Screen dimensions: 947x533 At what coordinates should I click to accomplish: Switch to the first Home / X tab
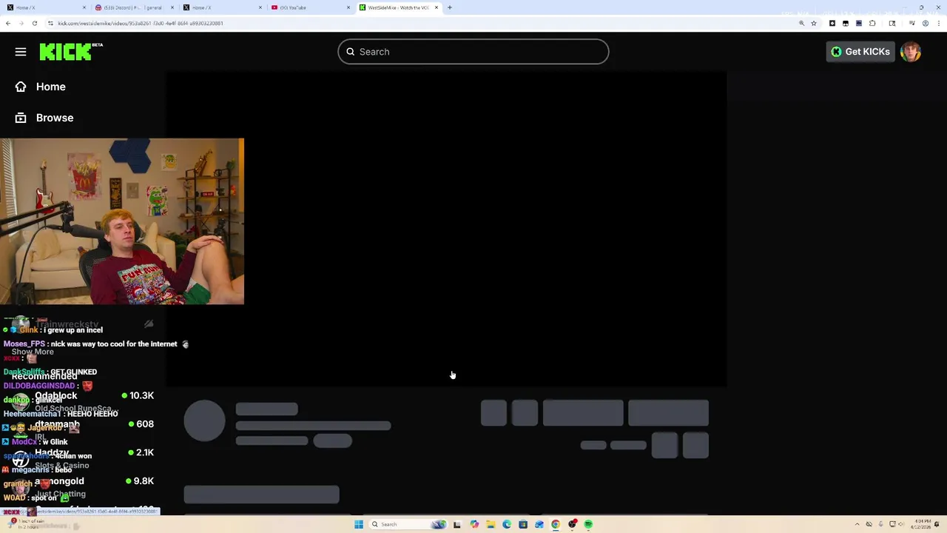click(44, 7)
